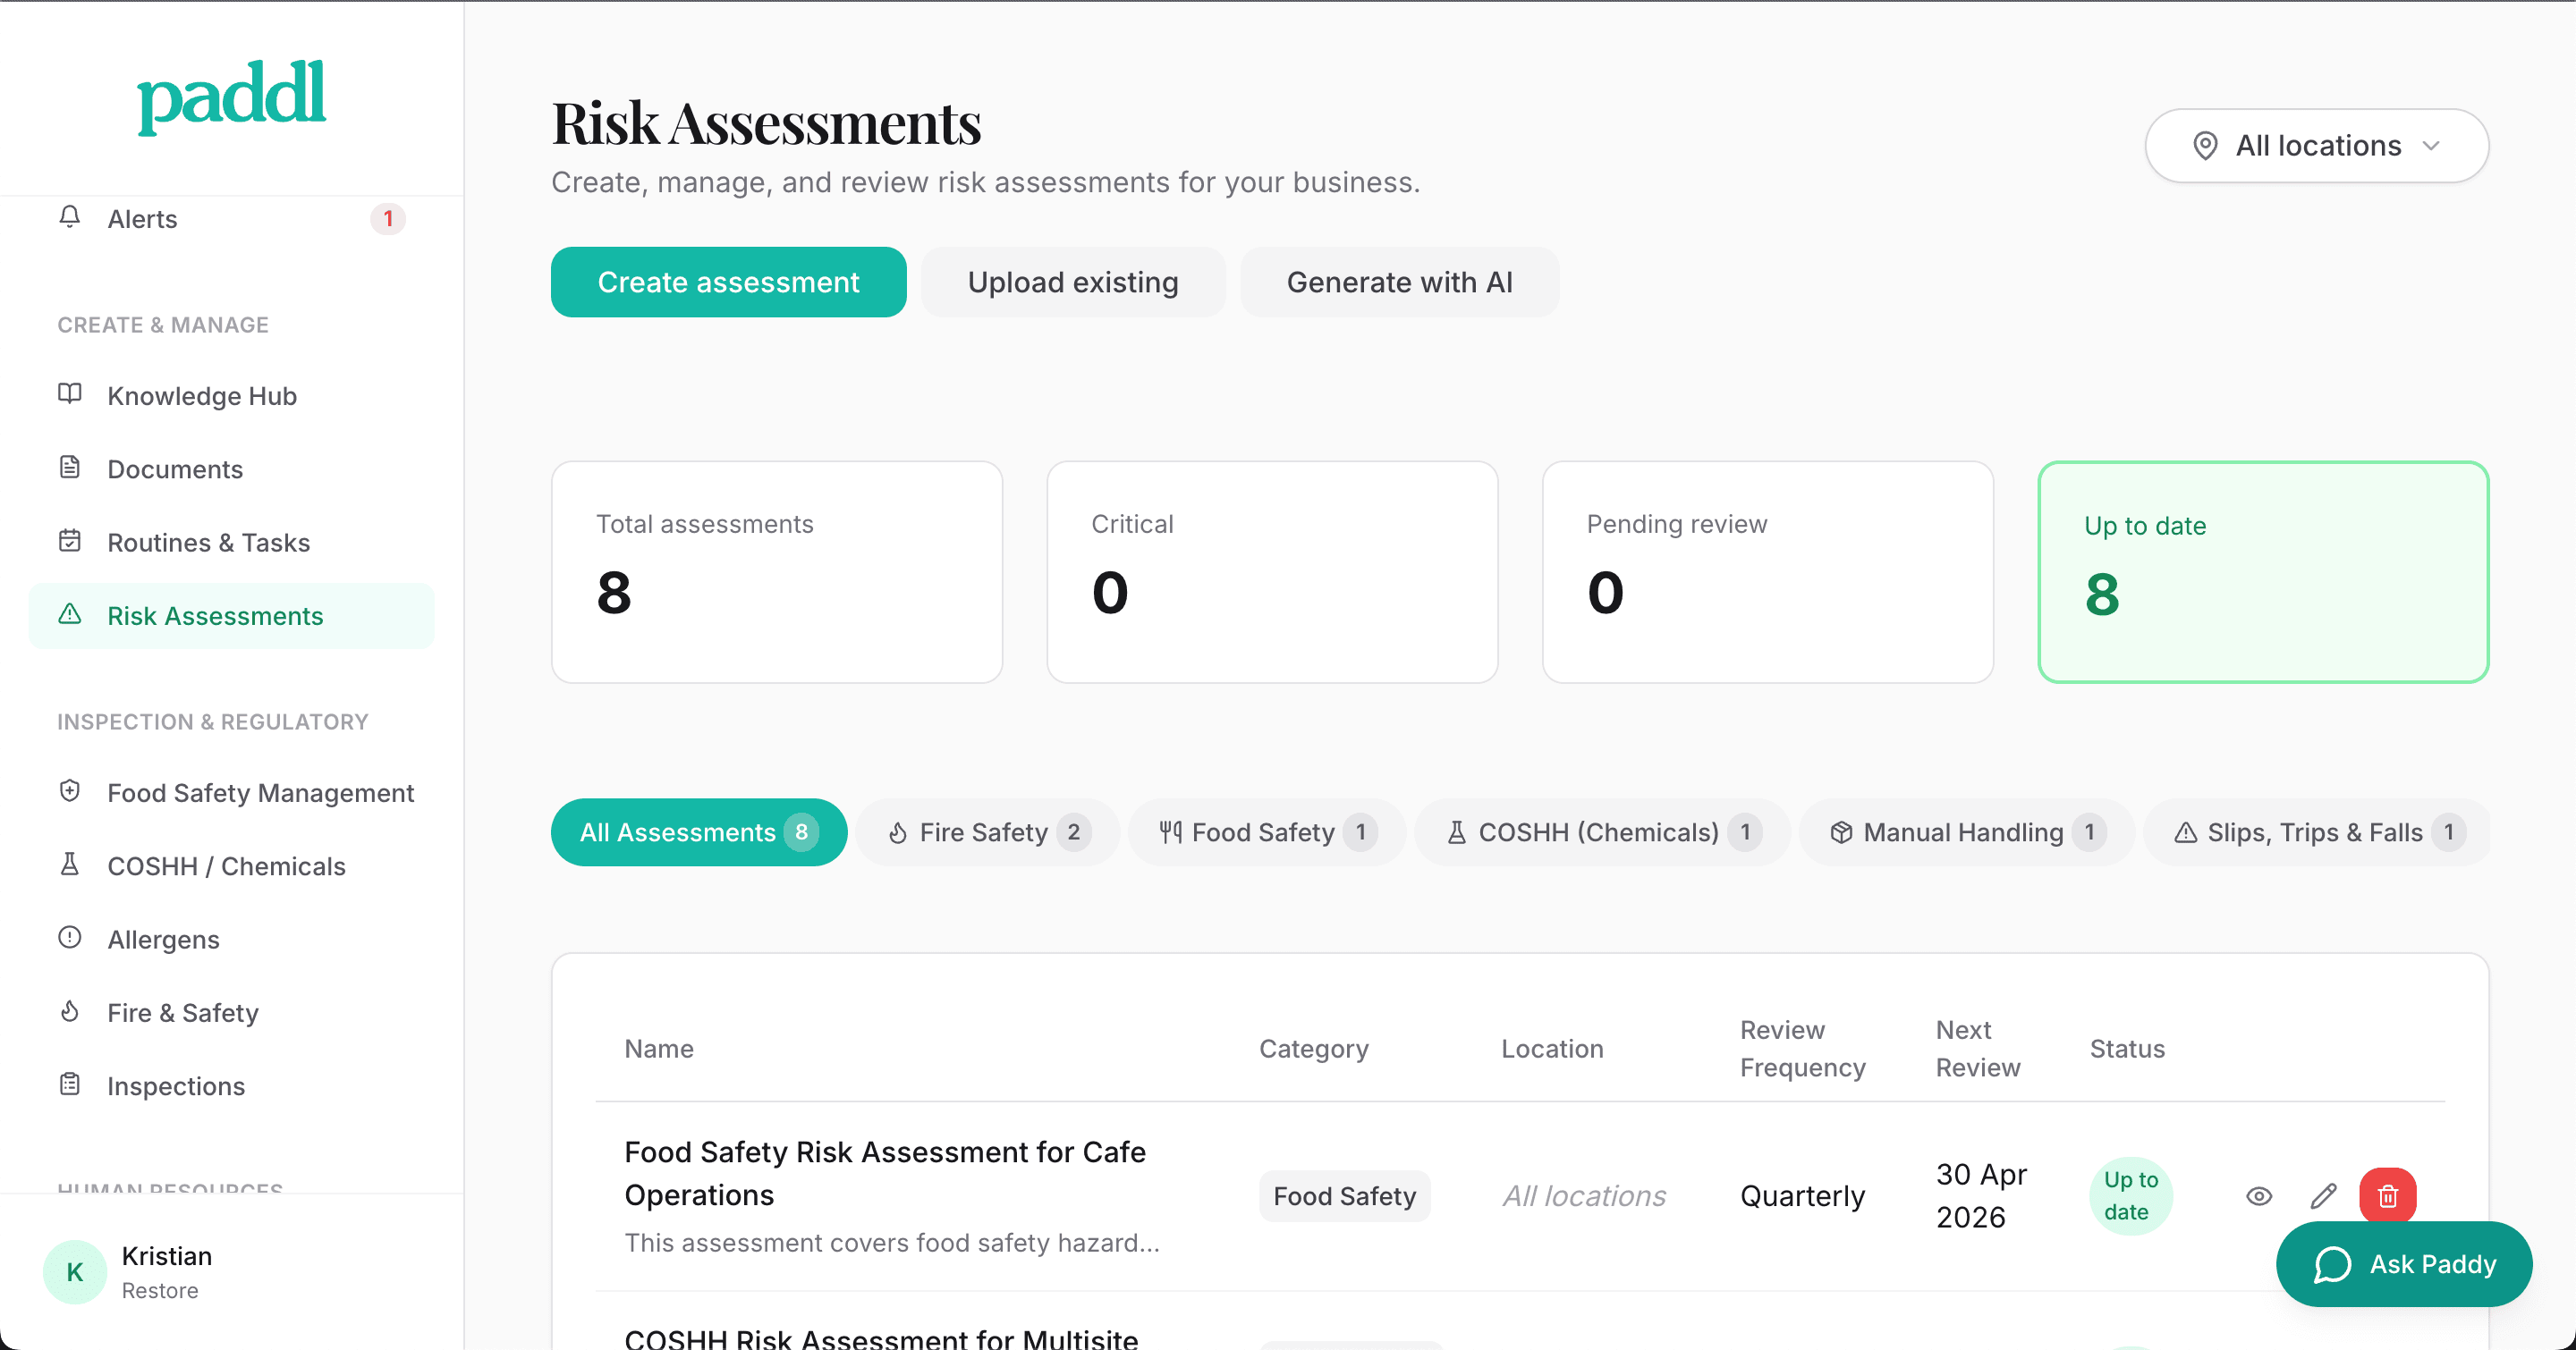Image resolution: width=2576 pixels, height=1350 pixels.
Task: Open Food Safety Risk Assessment for Cafe Operations
Action: (885, 1173)
